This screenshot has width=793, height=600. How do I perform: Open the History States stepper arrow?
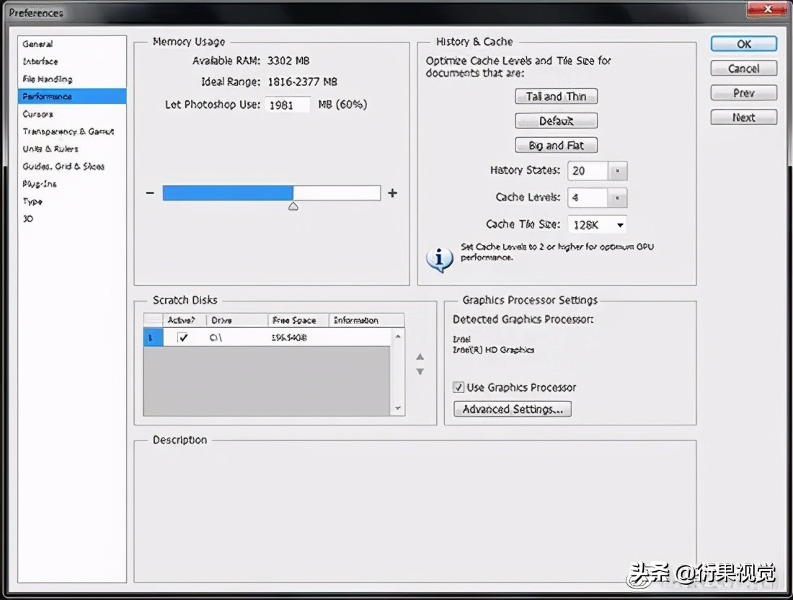619,171
